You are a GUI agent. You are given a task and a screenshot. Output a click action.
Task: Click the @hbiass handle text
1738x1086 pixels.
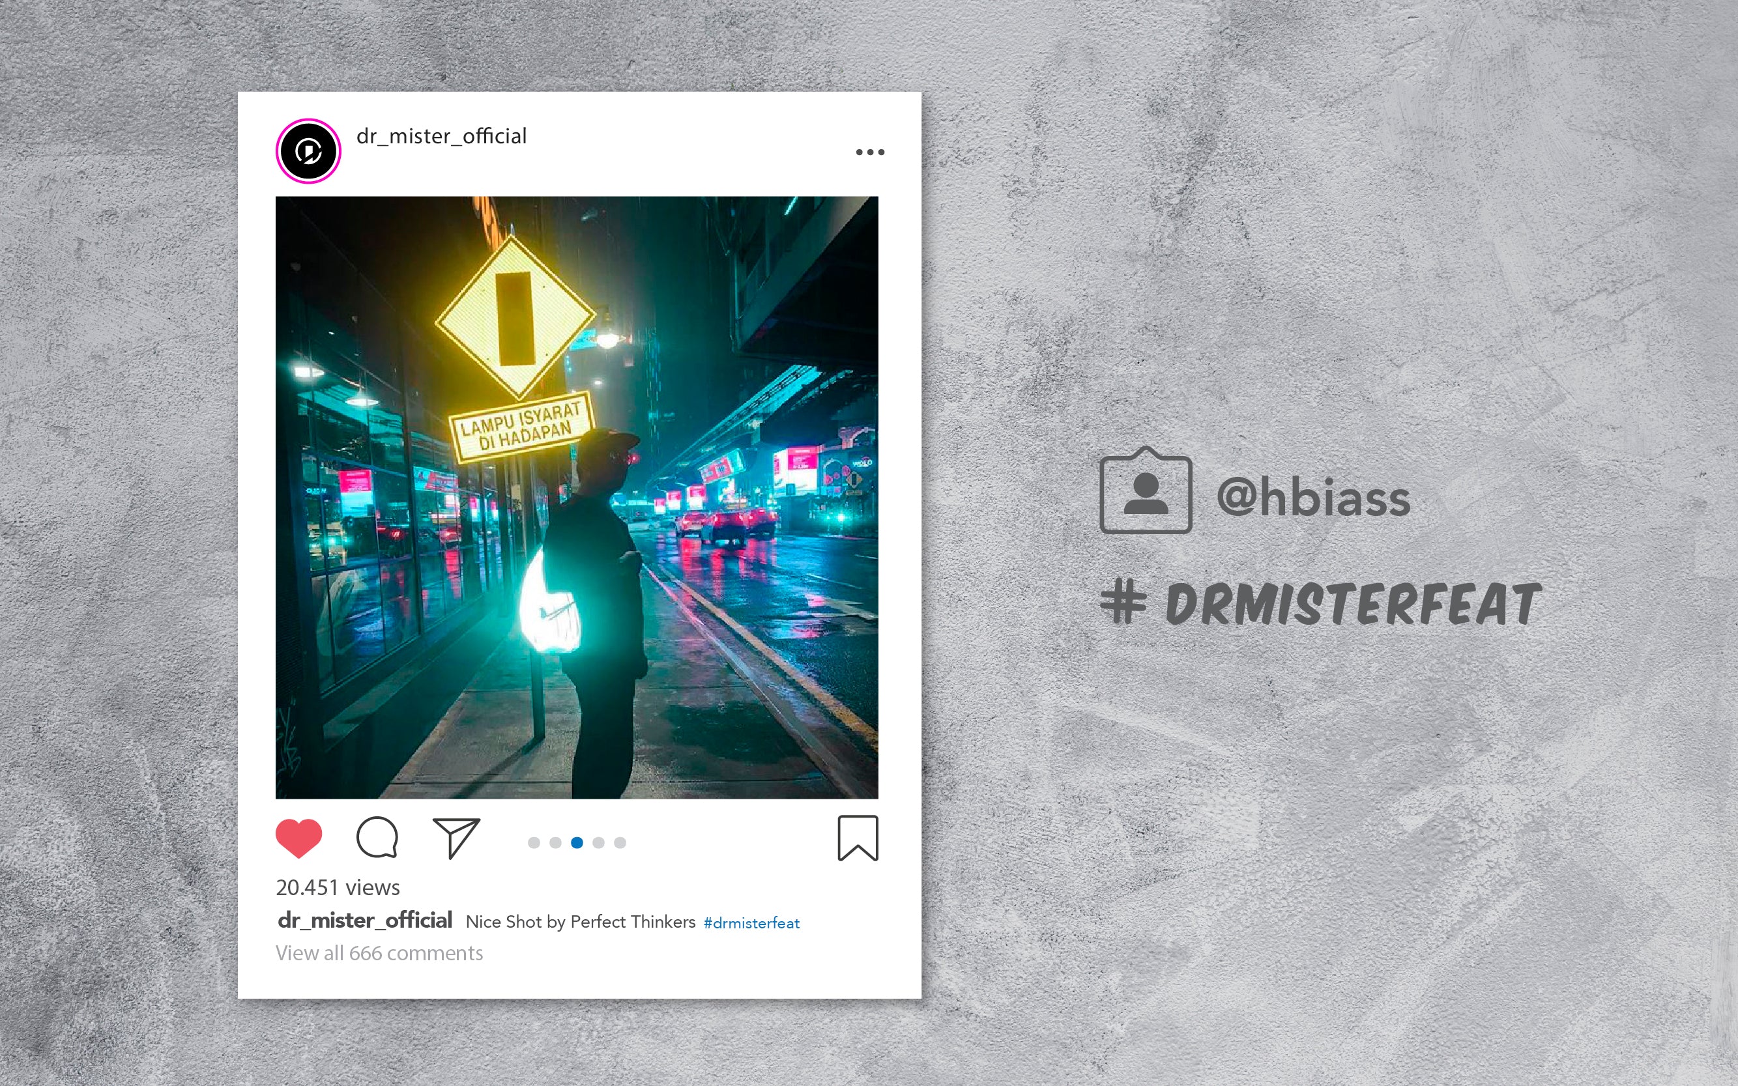[1313, 496]
